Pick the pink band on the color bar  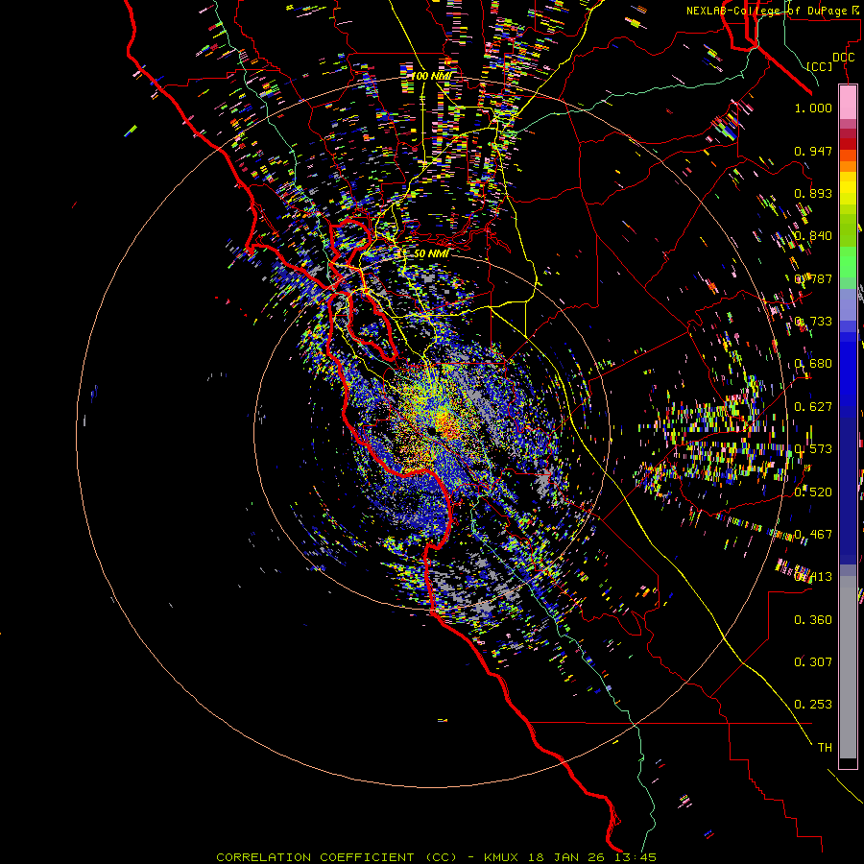(848, 102)
